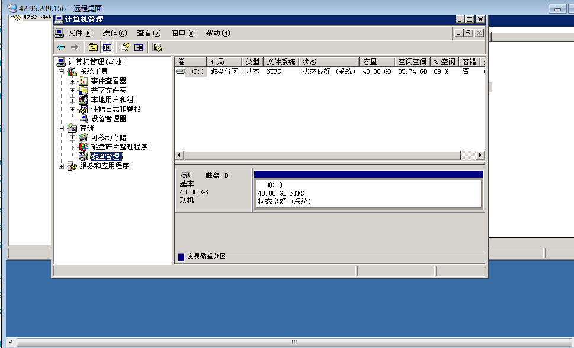Expand the 服务和应用程序 node
574x348 pixels.
point(62,166)
